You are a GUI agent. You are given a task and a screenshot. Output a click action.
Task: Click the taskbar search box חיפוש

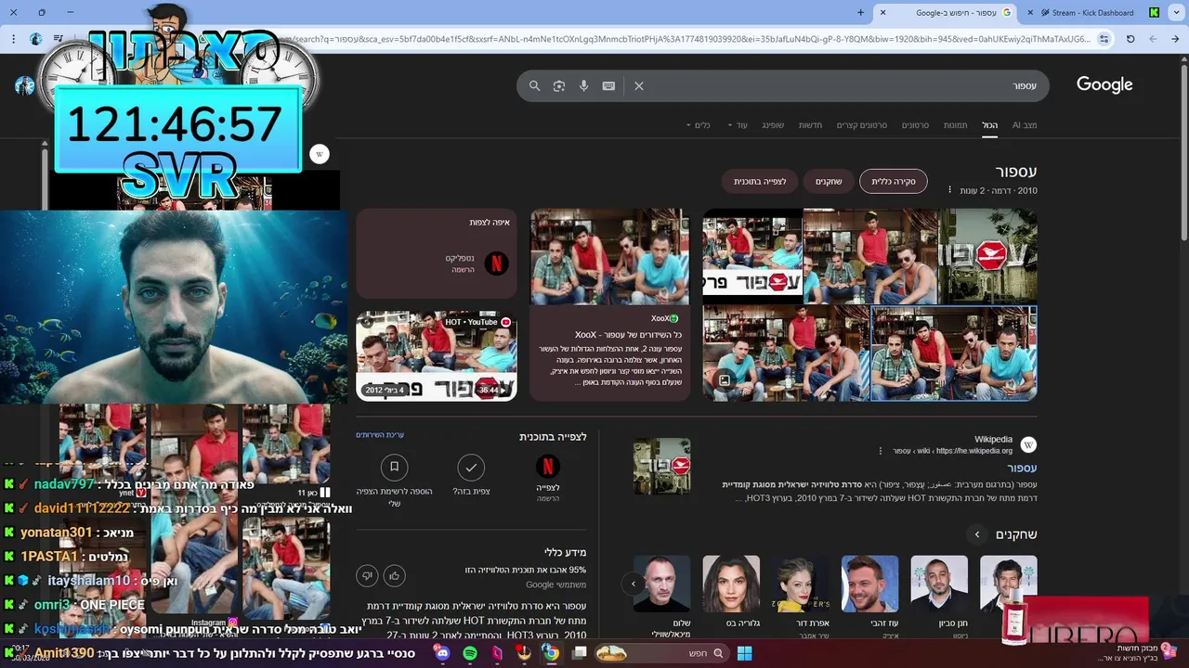tap(661, 653)
